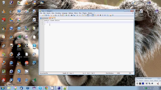161x90 pixels.
Task: Click the Zoom Out toolbar icon
Action: point(79,15)
